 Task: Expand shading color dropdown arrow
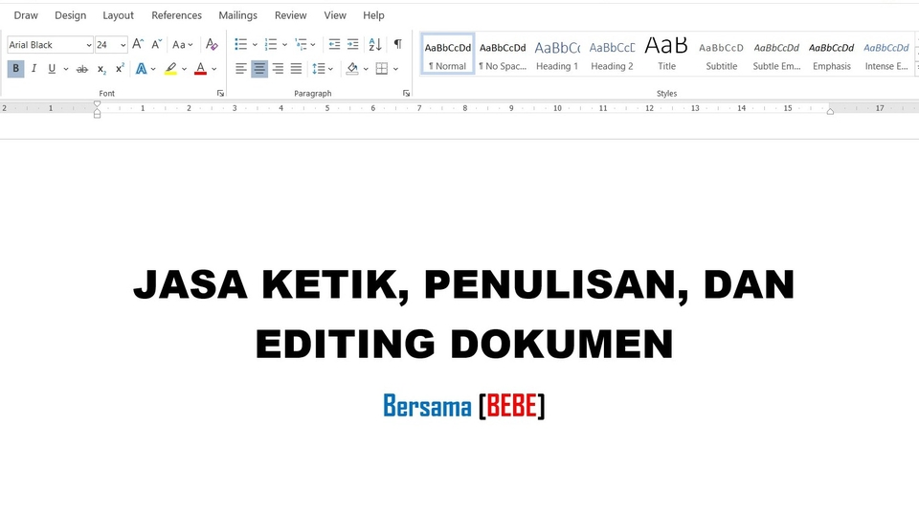(366, 69)
